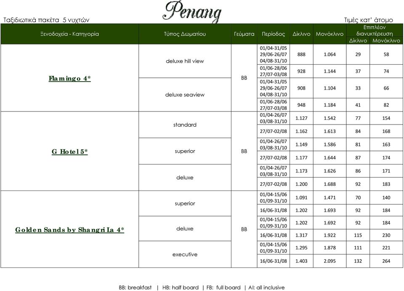Select the price cell 1.644
The width and height of the screenshot is (404, 291).
[330, 158]
